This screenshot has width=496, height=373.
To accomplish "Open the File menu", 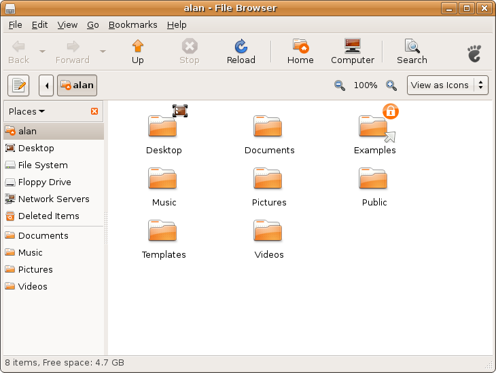I will pos(15,24).
